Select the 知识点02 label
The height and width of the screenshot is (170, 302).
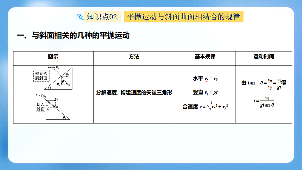[102, 17]
